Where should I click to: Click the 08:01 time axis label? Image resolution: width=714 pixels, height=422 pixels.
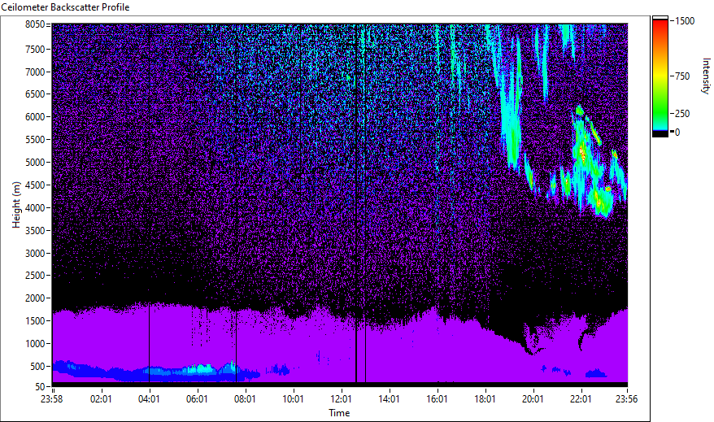point(245,399)
